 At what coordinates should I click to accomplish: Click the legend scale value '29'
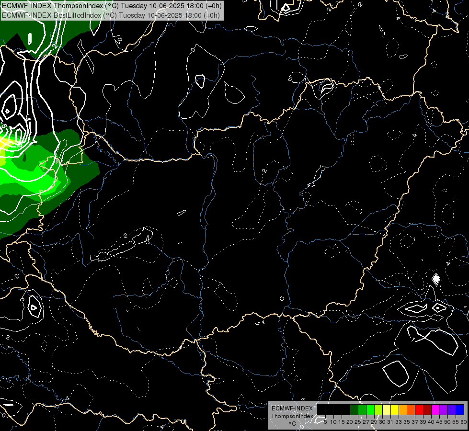pyautogui.click(x=374, y=422)
